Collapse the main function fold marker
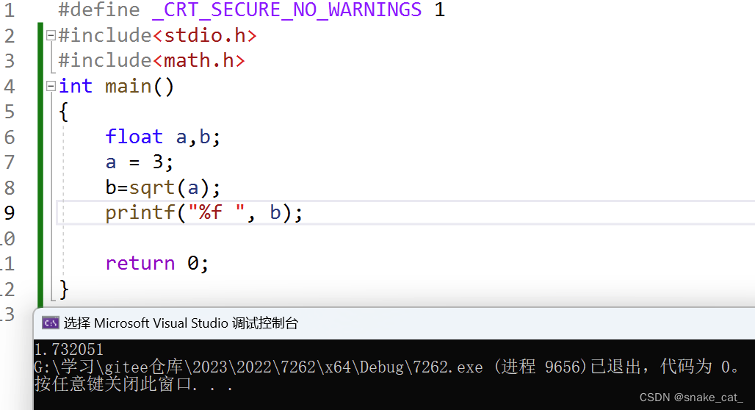755x410 pixels. tap(51, 86)
